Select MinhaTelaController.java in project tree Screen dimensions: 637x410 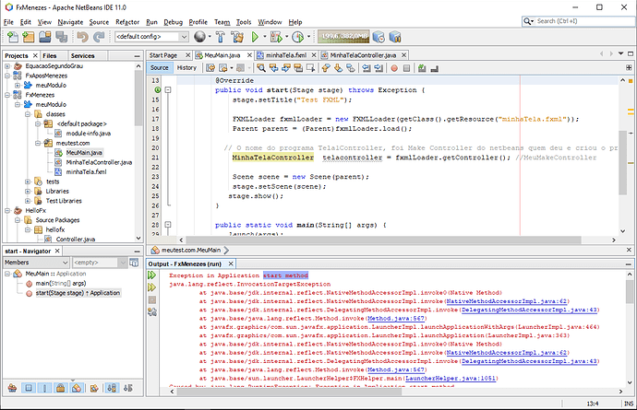[x=99, y=162]
